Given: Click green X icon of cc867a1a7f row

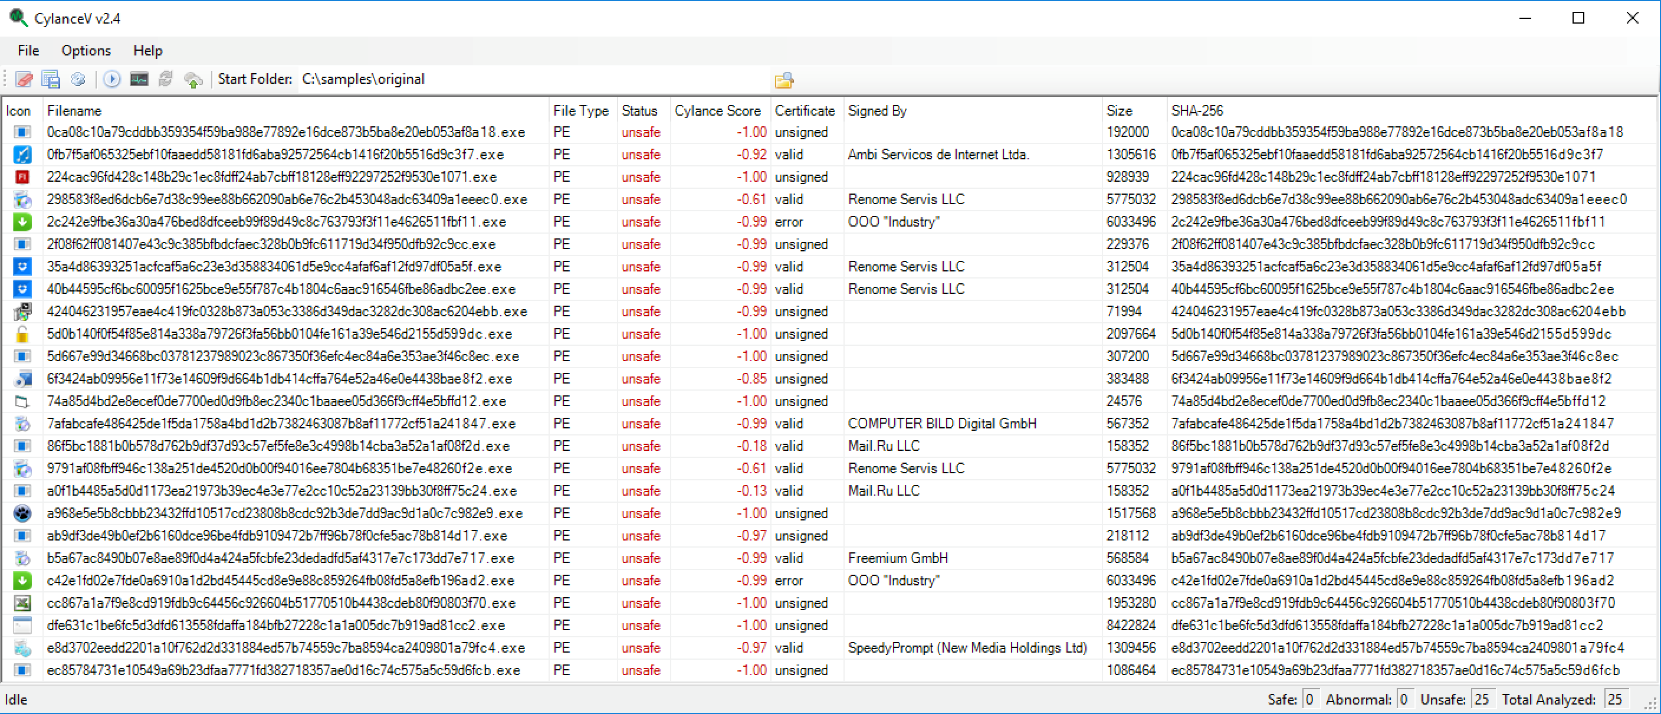Looking at the screenshot, I should pyautogui.click(x=22, y=603).
